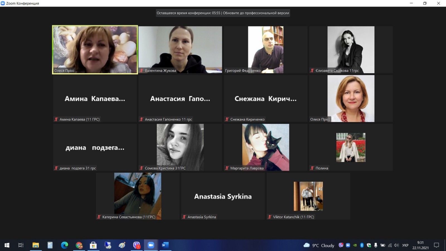Viewport: 446px width, 251px height.
Task: Click the Viber icon in the system tray
Action: 341,245
